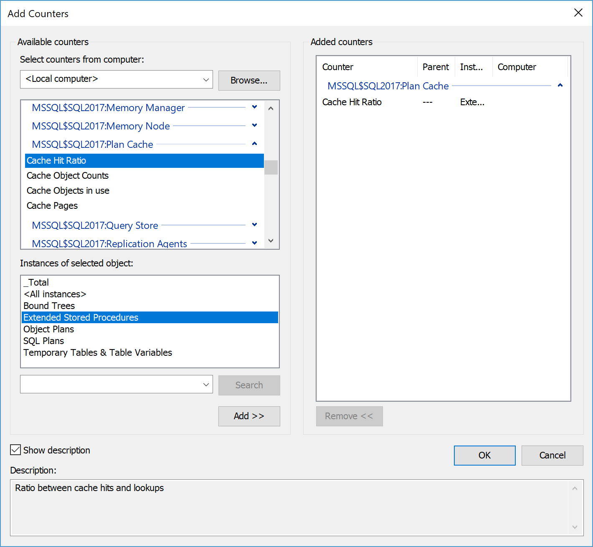The image size is (593, 547).
Task: Click the Browse... button
Action: 249,81
